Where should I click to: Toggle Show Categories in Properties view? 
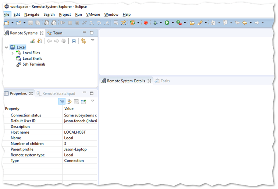(62, 101)
